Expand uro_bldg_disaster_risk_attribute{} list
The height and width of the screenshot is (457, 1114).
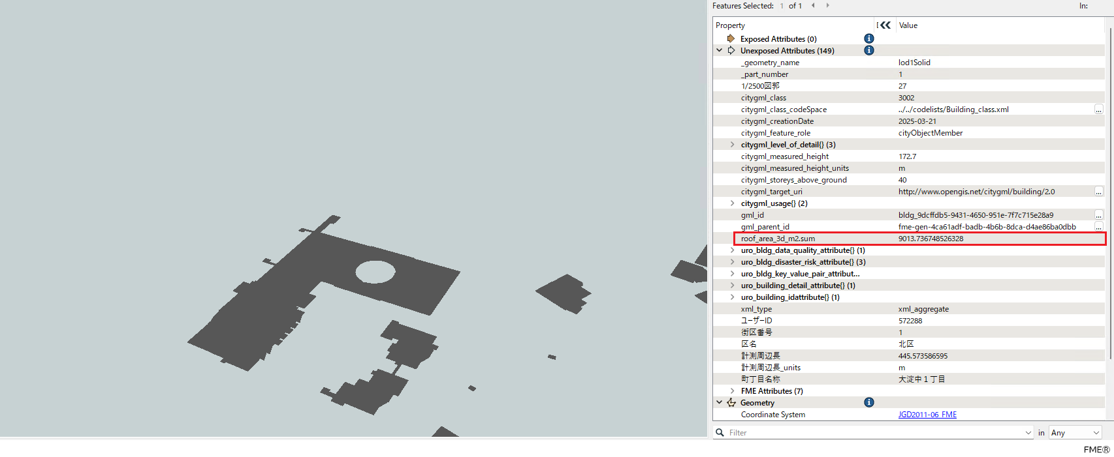pyautogui.click(x=732, y=262)
